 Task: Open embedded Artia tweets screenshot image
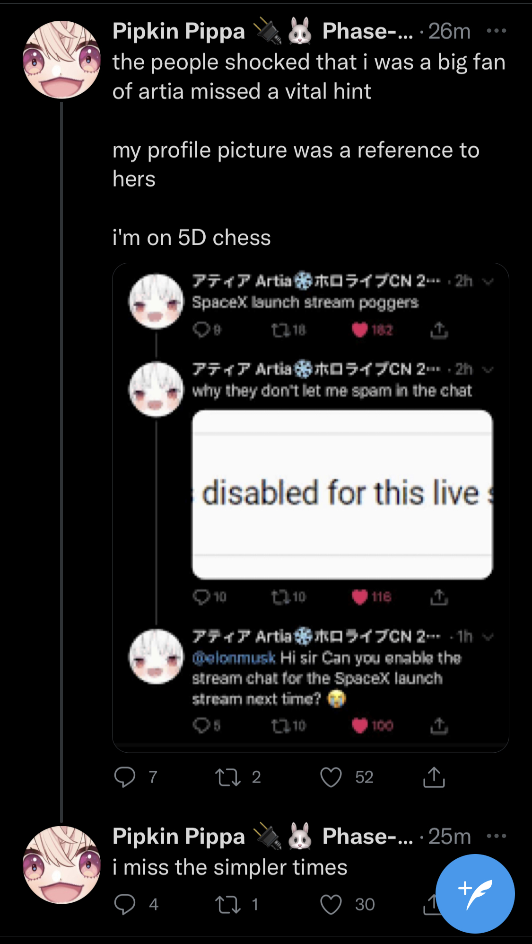(311, 508)
